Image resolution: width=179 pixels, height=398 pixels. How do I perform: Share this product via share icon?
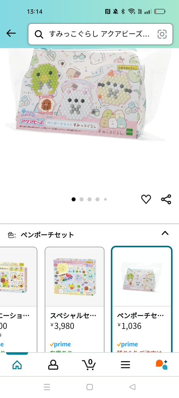[166, 199]
